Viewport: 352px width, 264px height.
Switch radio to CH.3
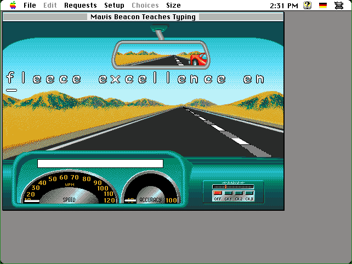click(x=249, y=193)
